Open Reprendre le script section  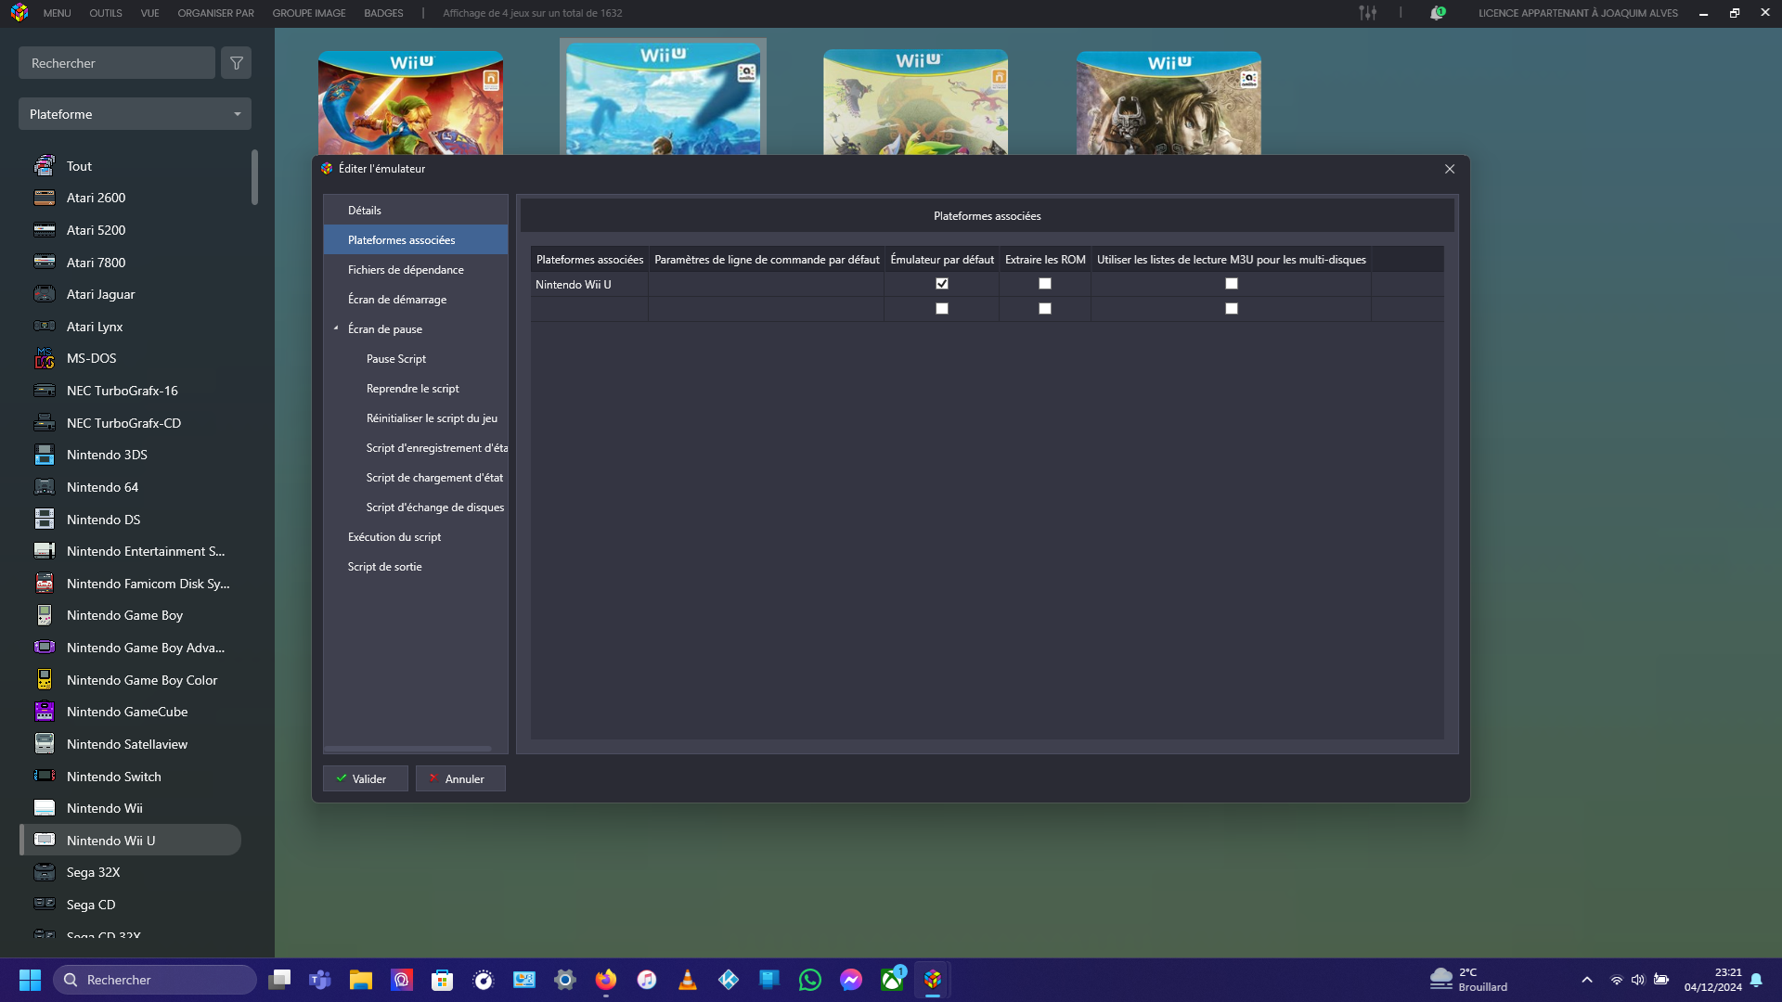pos(415,389)
